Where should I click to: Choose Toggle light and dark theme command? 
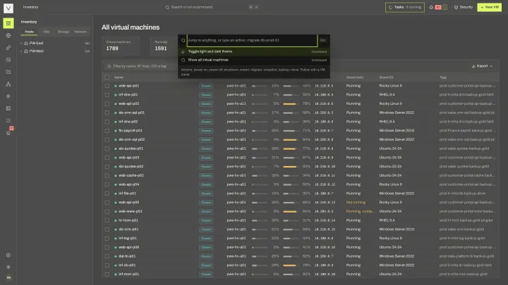(x=254, y=51)
